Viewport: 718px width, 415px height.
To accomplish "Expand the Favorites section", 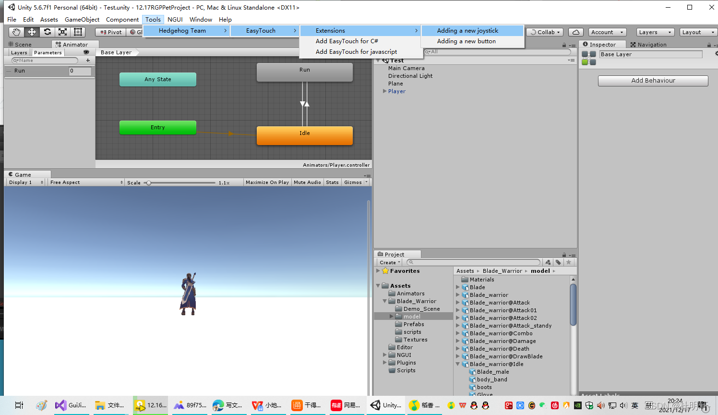I will click(x=378, y=271).
